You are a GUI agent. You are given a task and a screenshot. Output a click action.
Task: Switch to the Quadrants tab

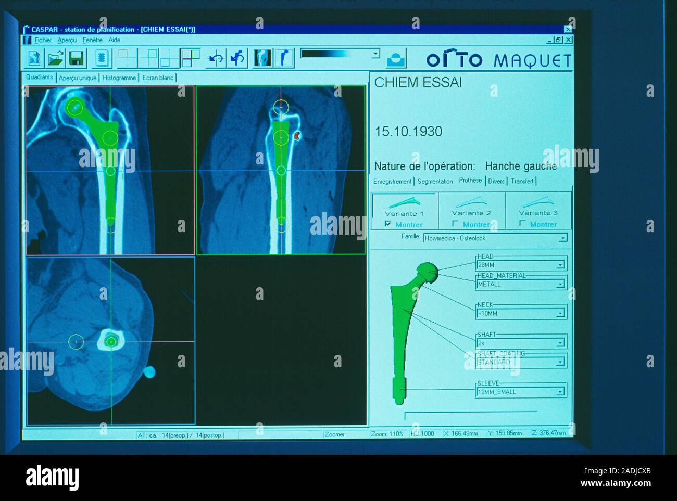tap(40, 77)
